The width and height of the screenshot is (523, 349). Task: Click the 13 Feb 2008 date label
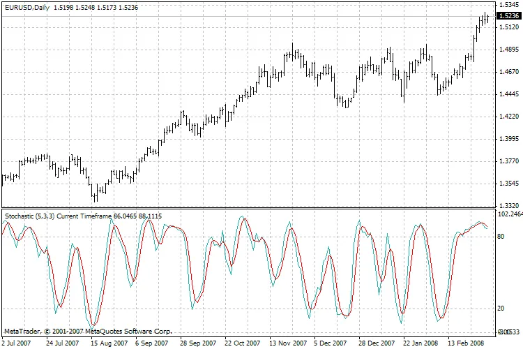[x=467, y=343]
